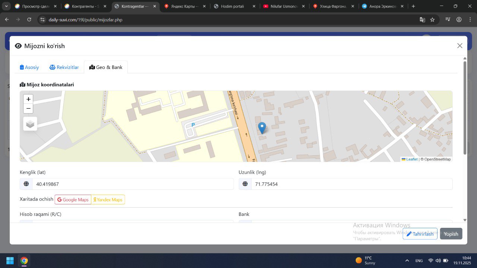
Task: Switch to the Asosiy tab
Action: click(29, 67)
